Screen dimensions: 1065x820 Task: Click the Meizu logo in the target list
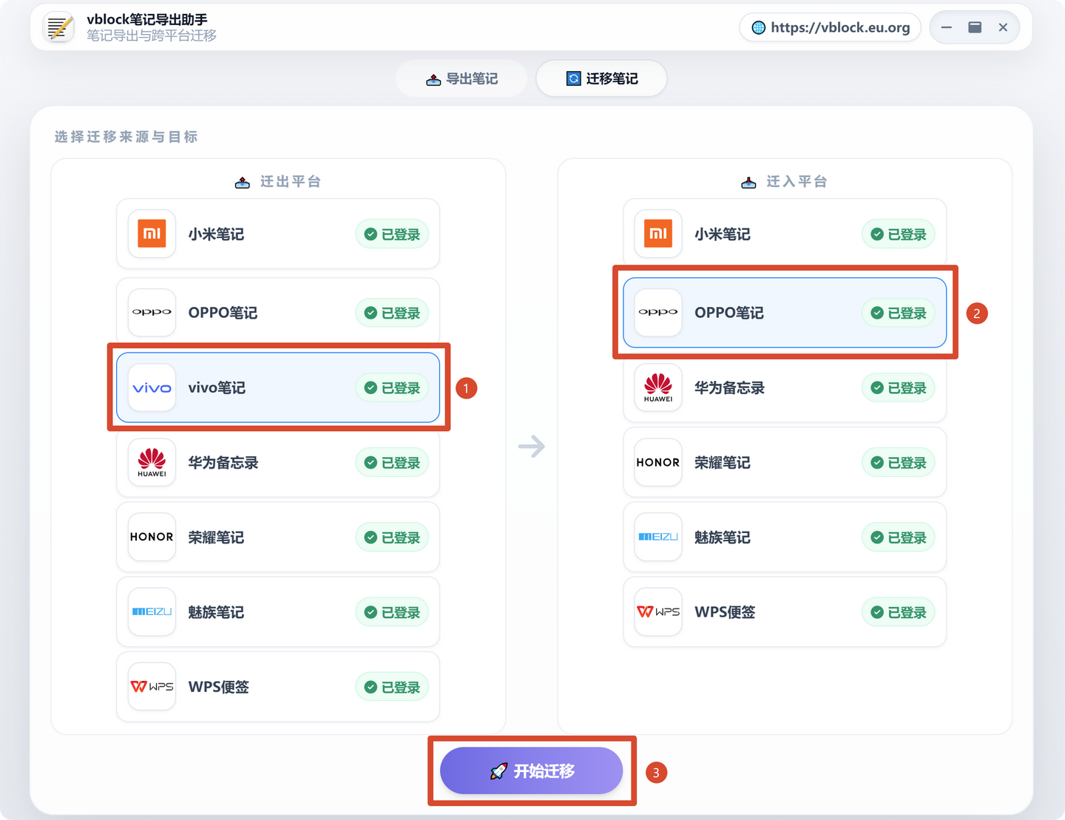click(x=658, y=537)
